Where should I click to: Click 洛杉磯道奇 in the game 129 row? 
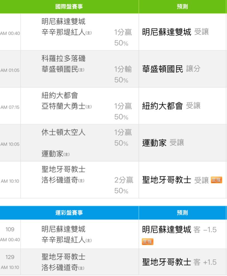[x=63, y=268]
